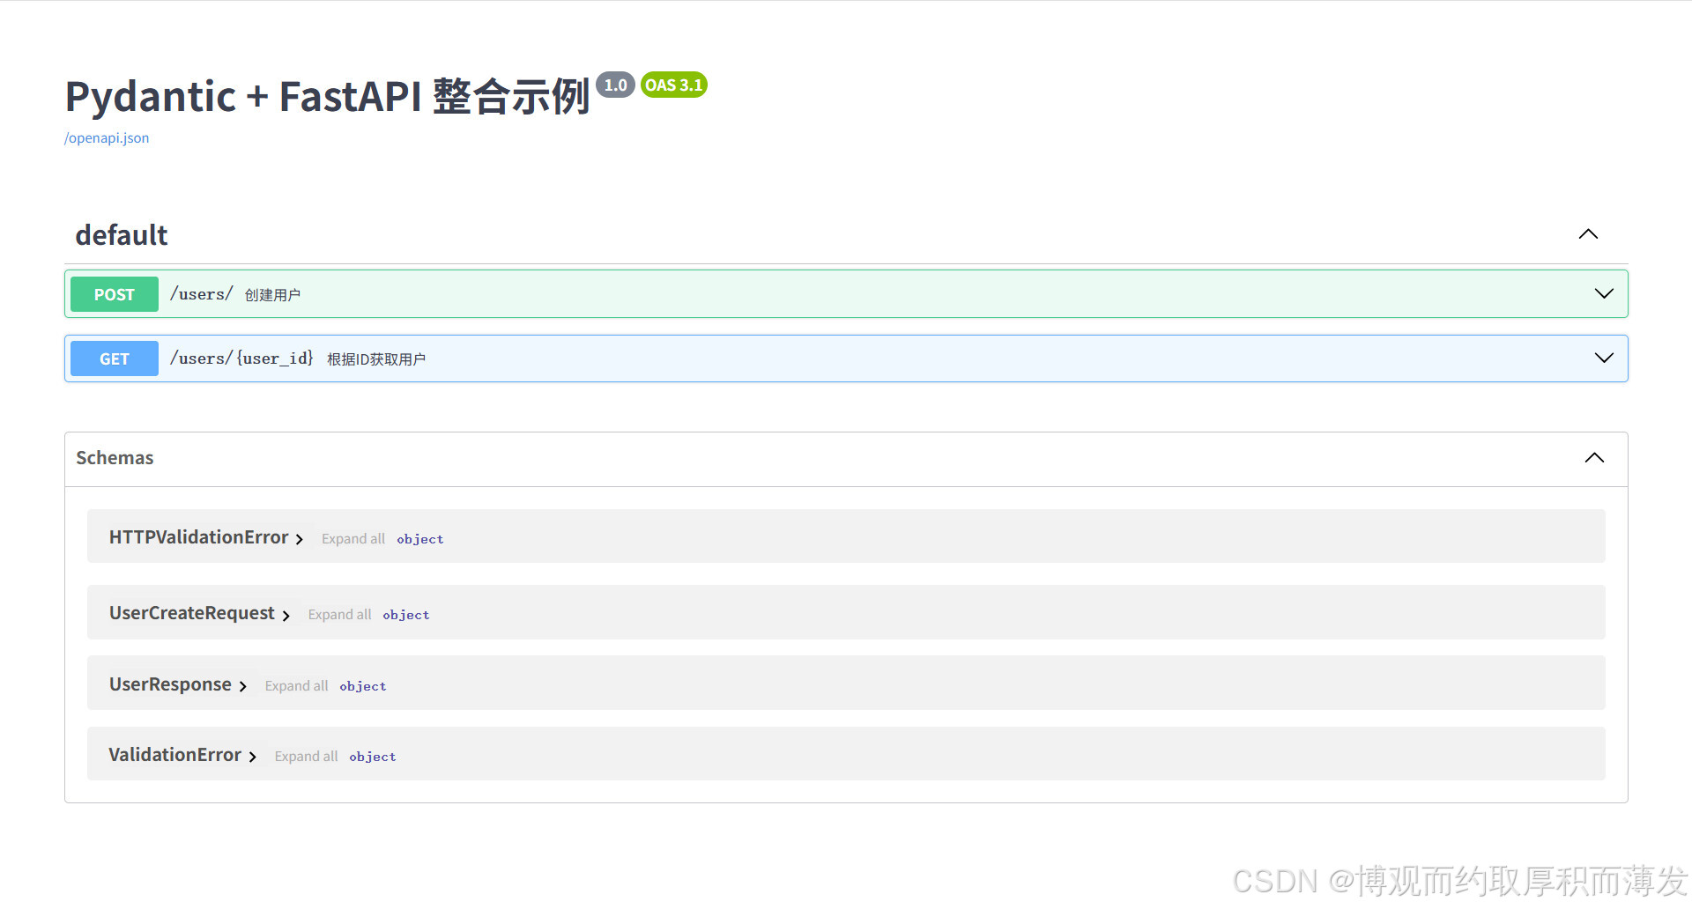Click the blue GET method badge

[115, 358]
